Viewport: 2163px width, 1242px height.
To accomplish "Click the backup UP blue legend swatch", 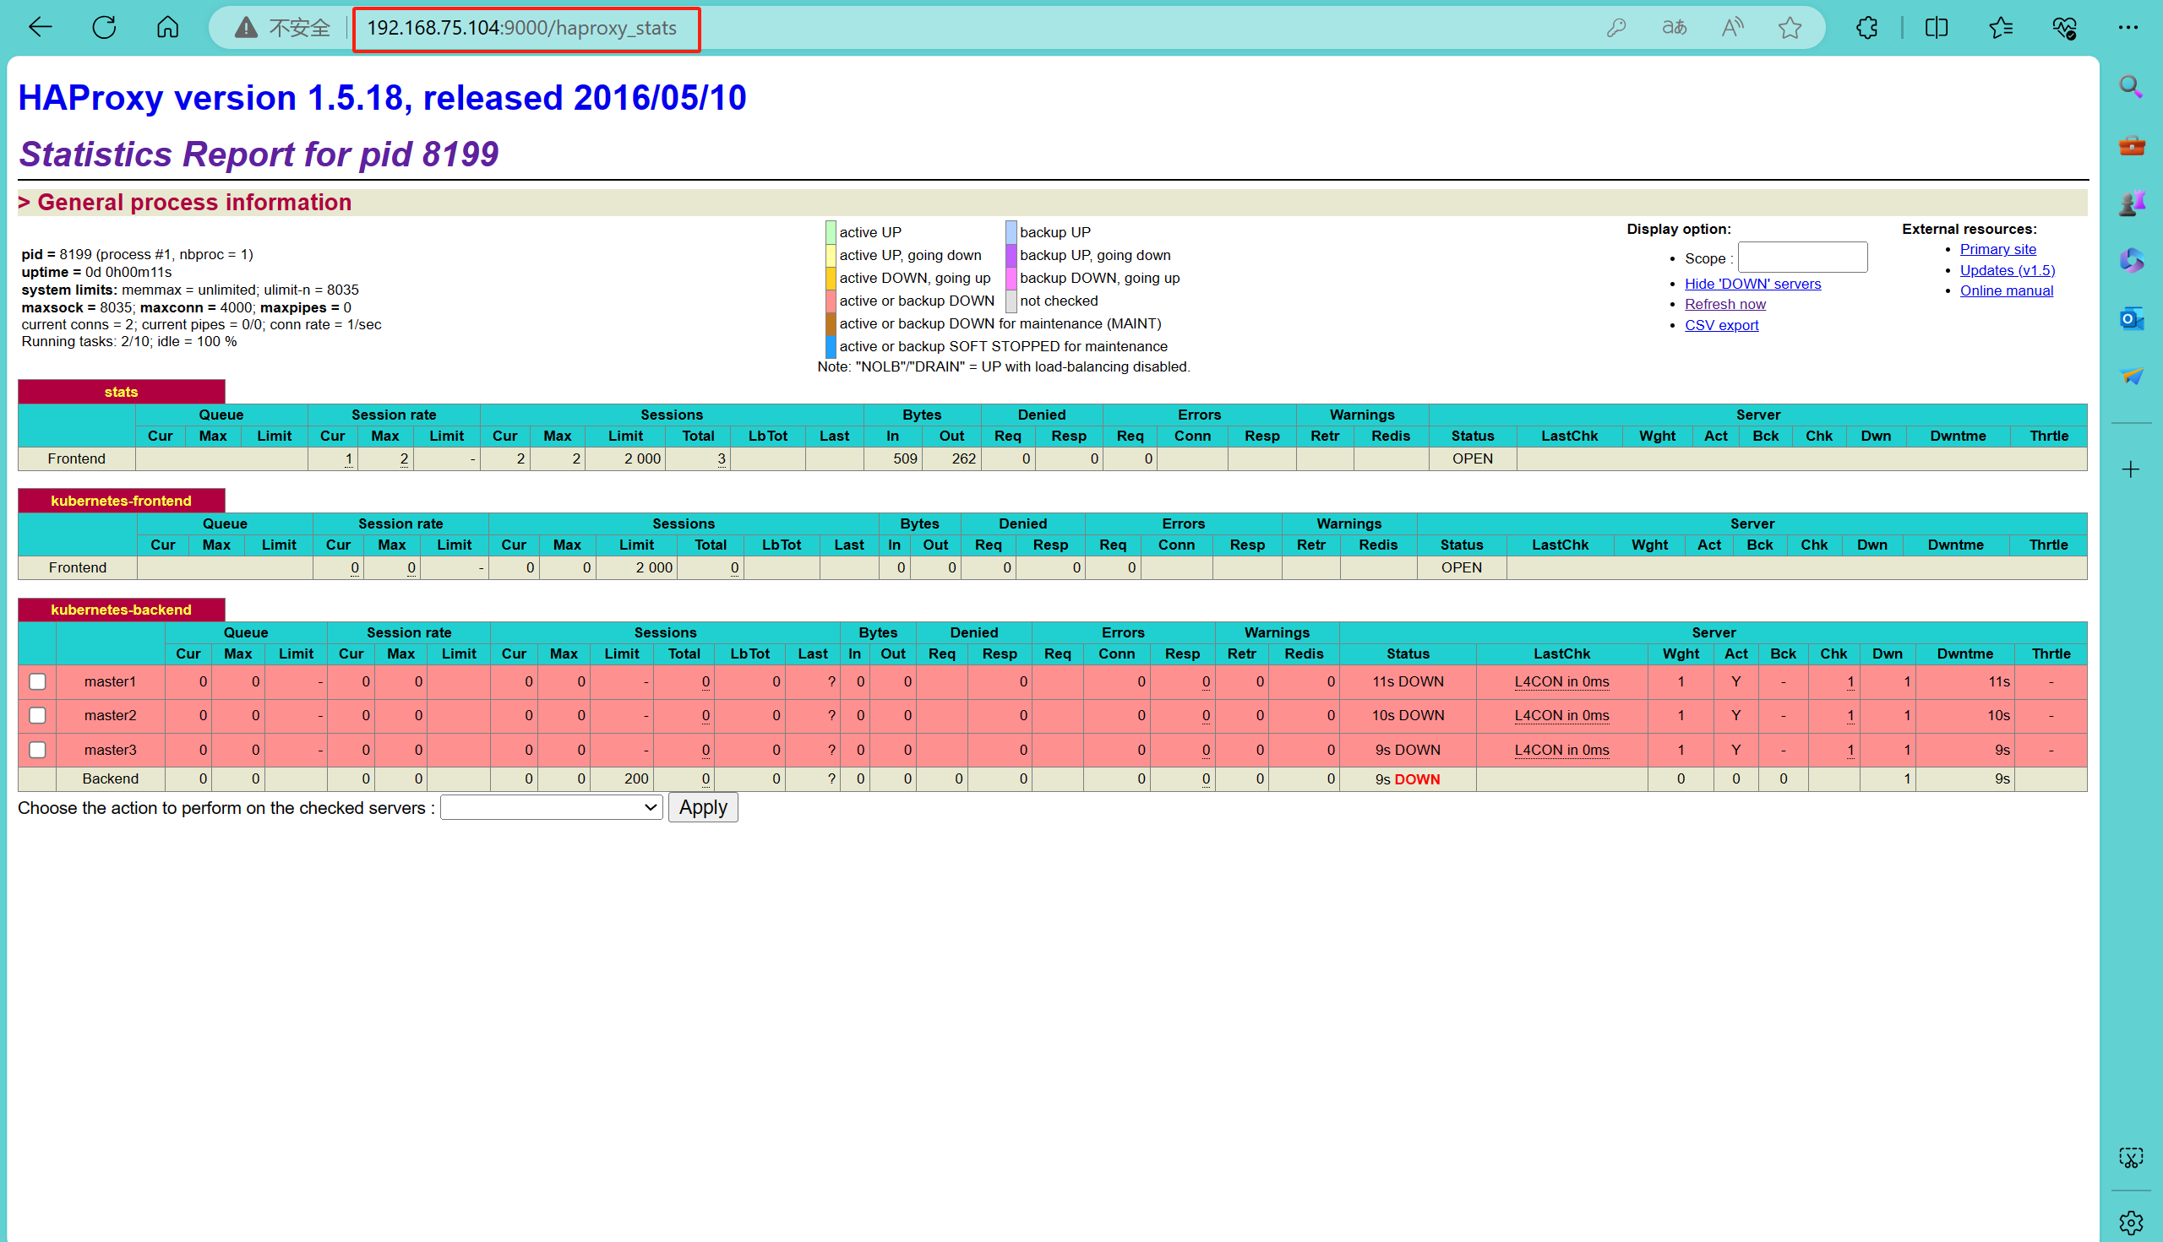I will [x=1011, y=232].
